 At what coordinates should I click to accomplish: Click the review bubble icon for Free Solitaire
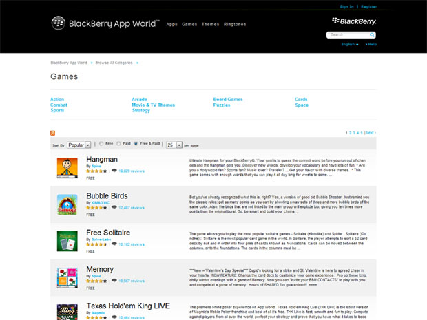click(x=114, y=244)
